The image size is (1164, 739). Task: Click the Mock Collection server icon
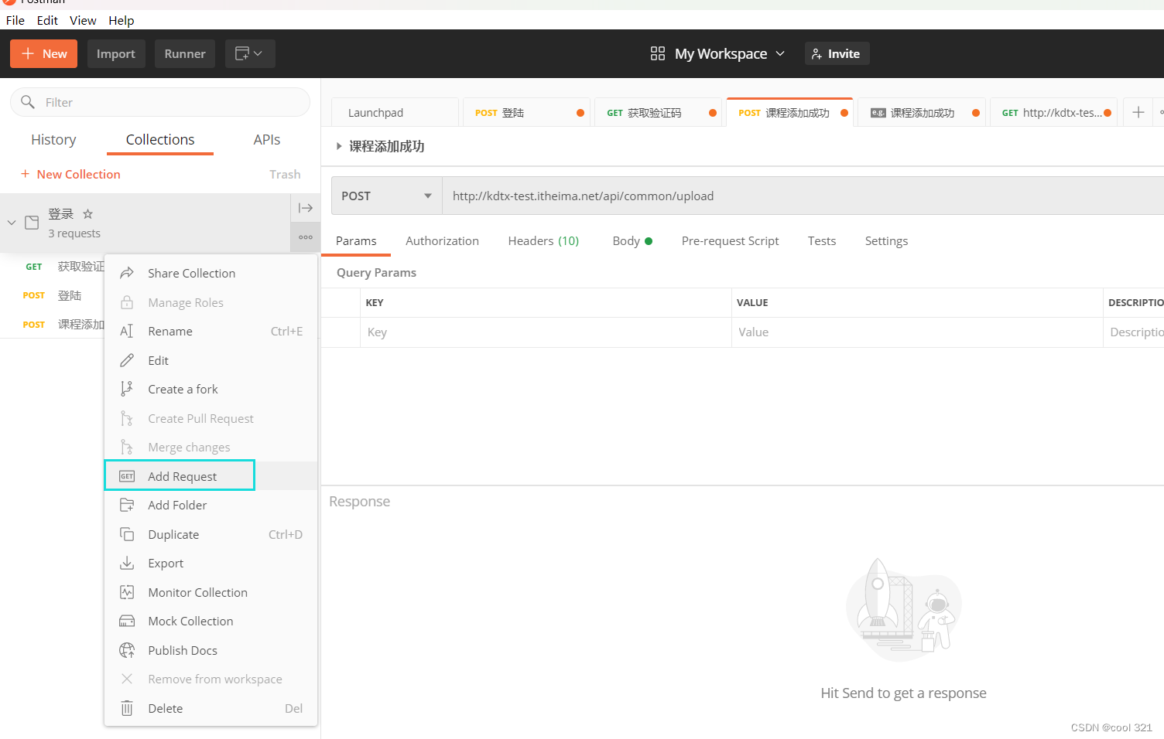click(x=127, y=621)
